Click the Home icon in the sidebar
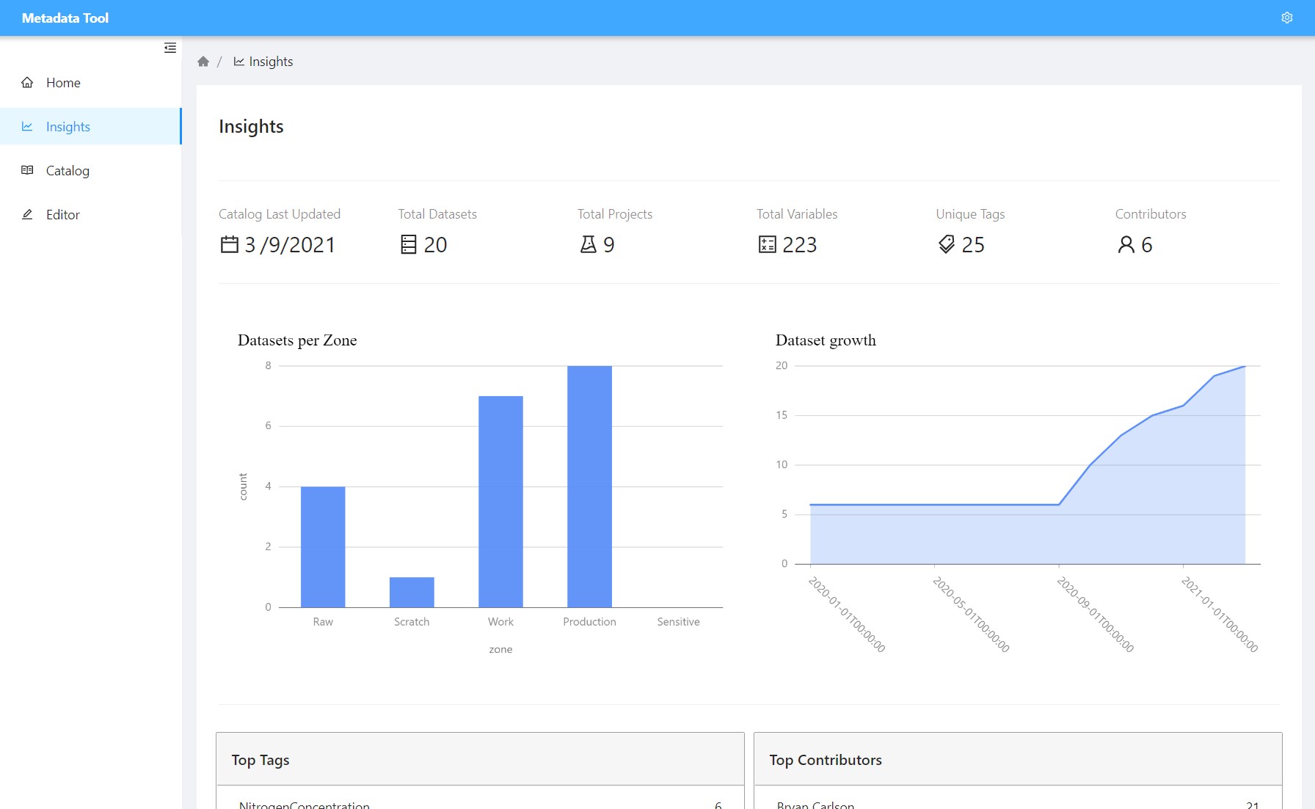1315x809 pixels. [27, 83]
